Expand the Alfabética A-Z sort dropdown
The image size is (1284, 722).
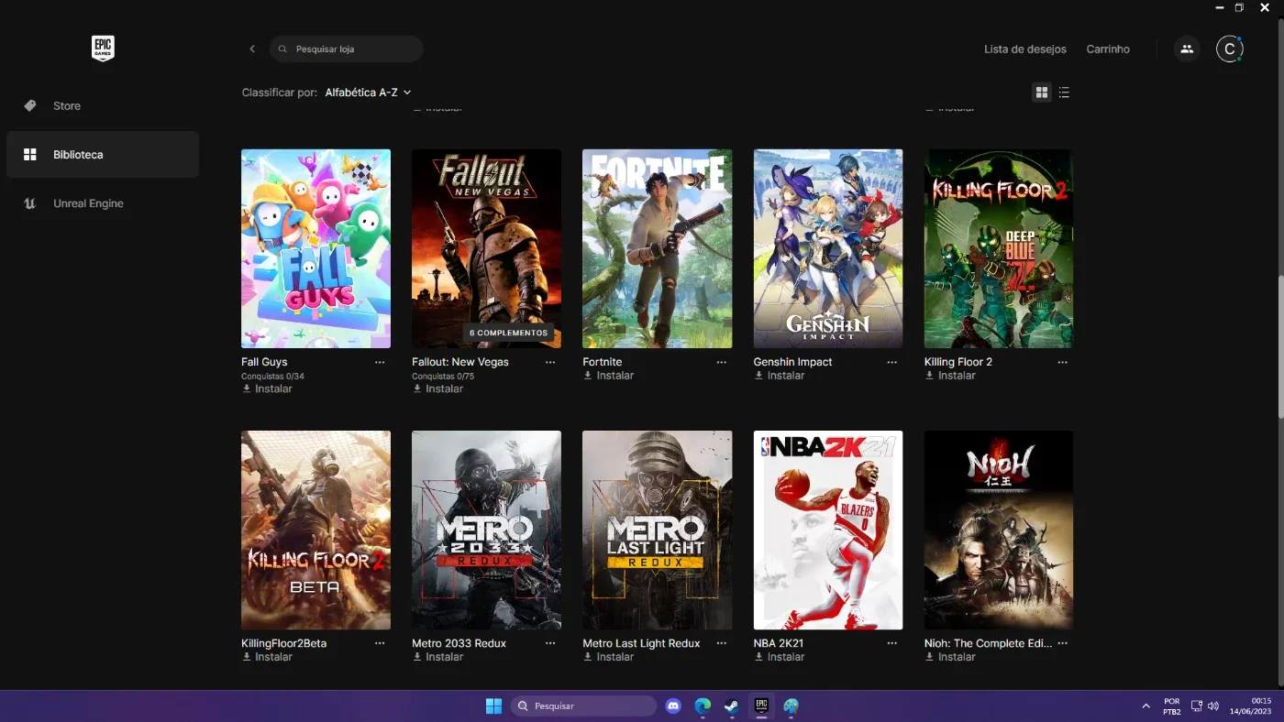tap(368, 93)
